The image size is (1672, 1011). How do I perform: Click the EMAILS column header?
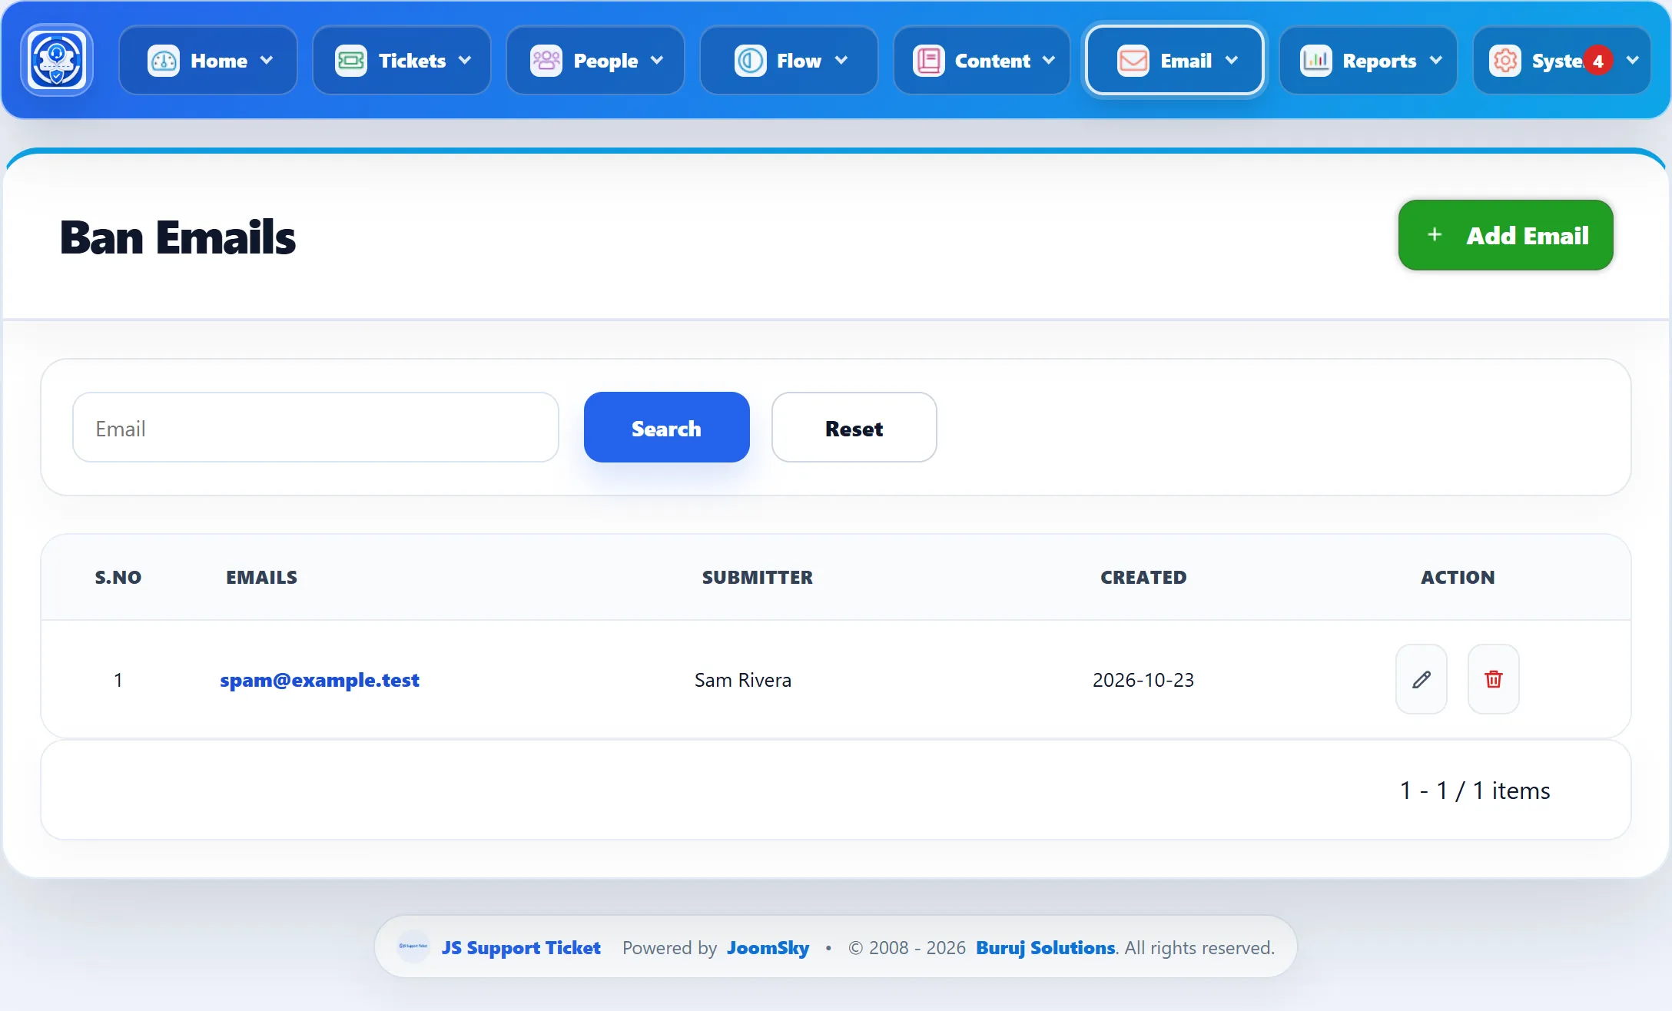point(261,577)
